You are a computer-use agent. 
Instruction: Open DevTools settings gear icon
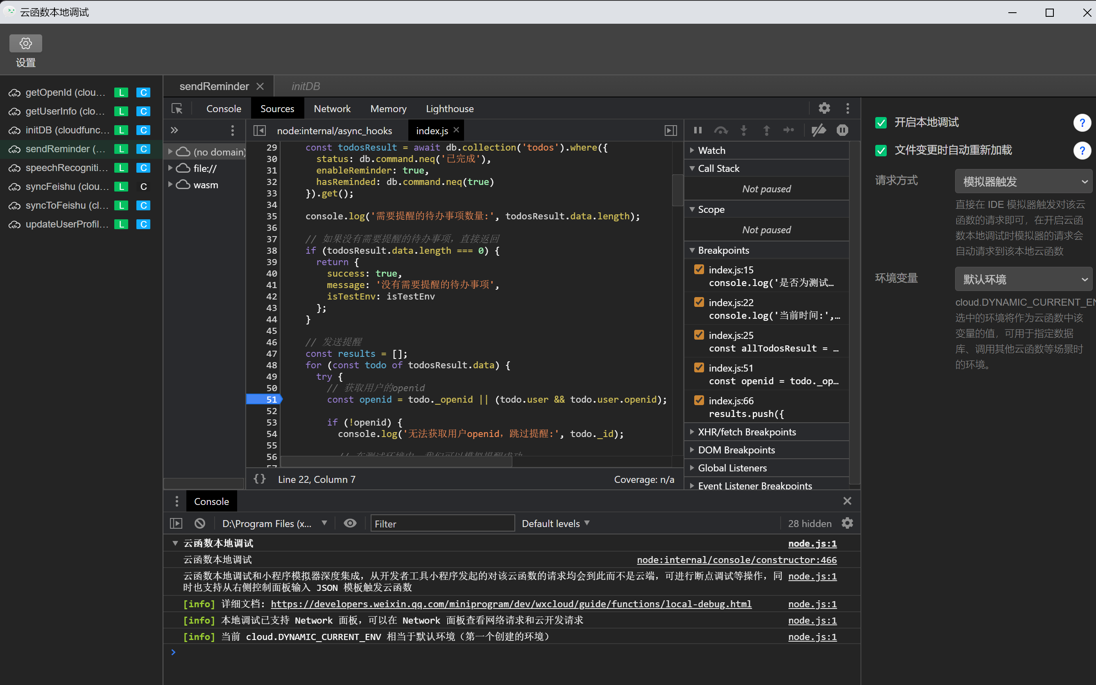tap(824, 108)
